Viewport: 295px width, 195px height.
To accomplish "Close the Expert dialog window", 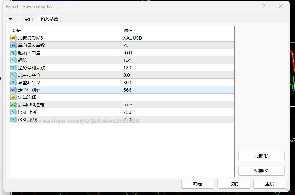I will [x=281, y=7].
